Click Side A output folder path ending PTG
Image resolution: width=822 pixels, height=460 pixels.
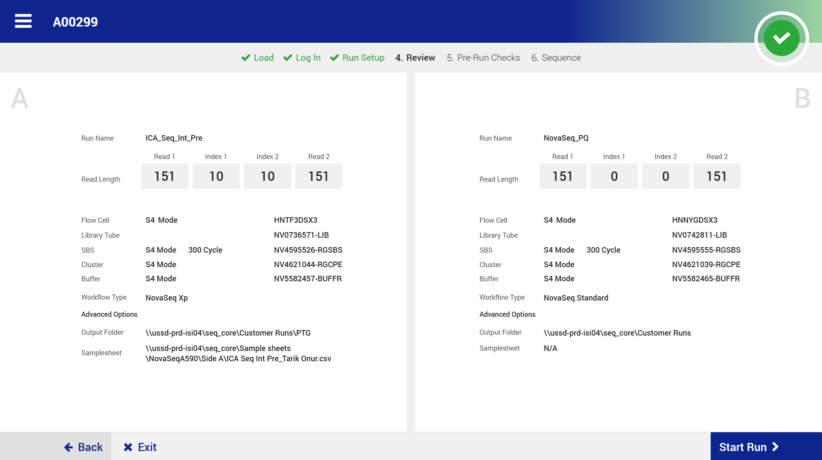[x=228, y=333]
